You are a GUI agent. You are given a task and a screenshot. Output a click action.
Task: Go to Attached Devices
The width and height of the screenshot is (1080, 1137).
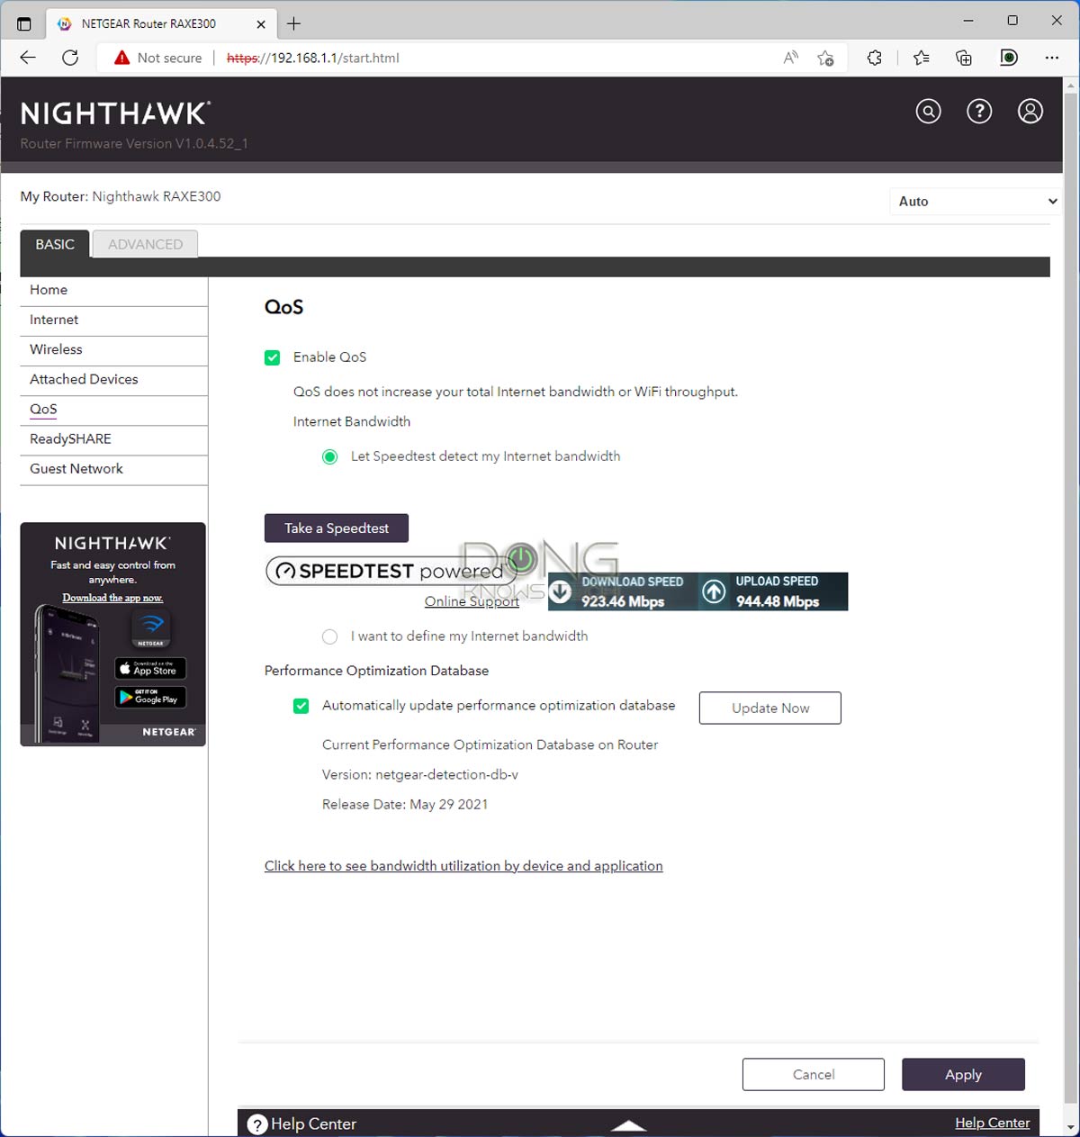click(113, 379)
